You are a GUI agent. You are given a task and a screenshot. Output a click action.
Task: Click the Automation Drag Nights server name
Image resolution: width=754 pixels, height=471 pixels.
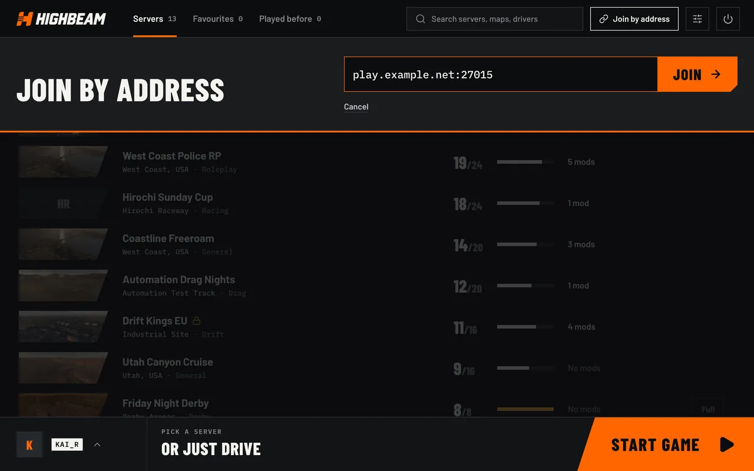click(178, 280)
